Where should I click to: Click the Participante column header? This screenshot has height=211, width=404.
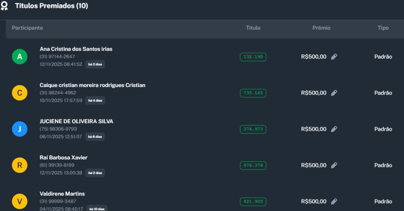click(x=27, y=28)
